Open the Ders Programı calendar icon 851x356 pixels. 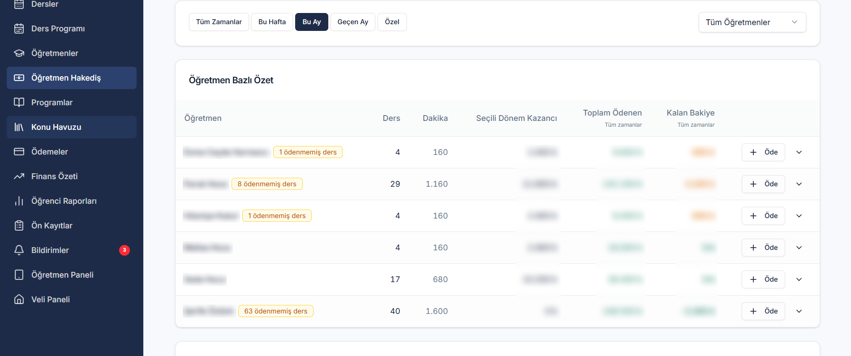coord(19,29)
